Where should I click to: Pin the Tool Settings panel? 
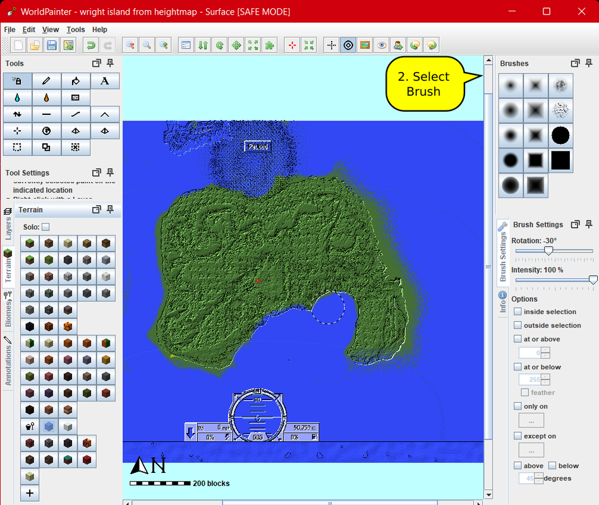[x=110, y=172]
